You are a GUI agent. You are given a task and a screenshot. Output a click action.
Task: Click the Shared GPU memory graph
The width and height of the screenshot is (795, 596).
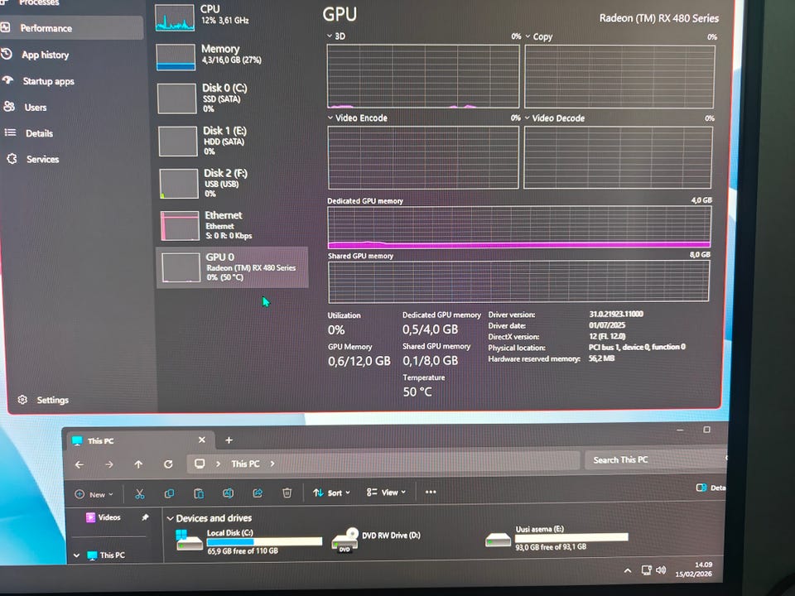pyautogui.click(x=518, y=281)
